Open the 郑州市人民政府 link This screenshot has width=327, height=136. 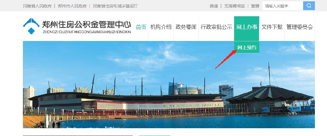coord(72,6)
